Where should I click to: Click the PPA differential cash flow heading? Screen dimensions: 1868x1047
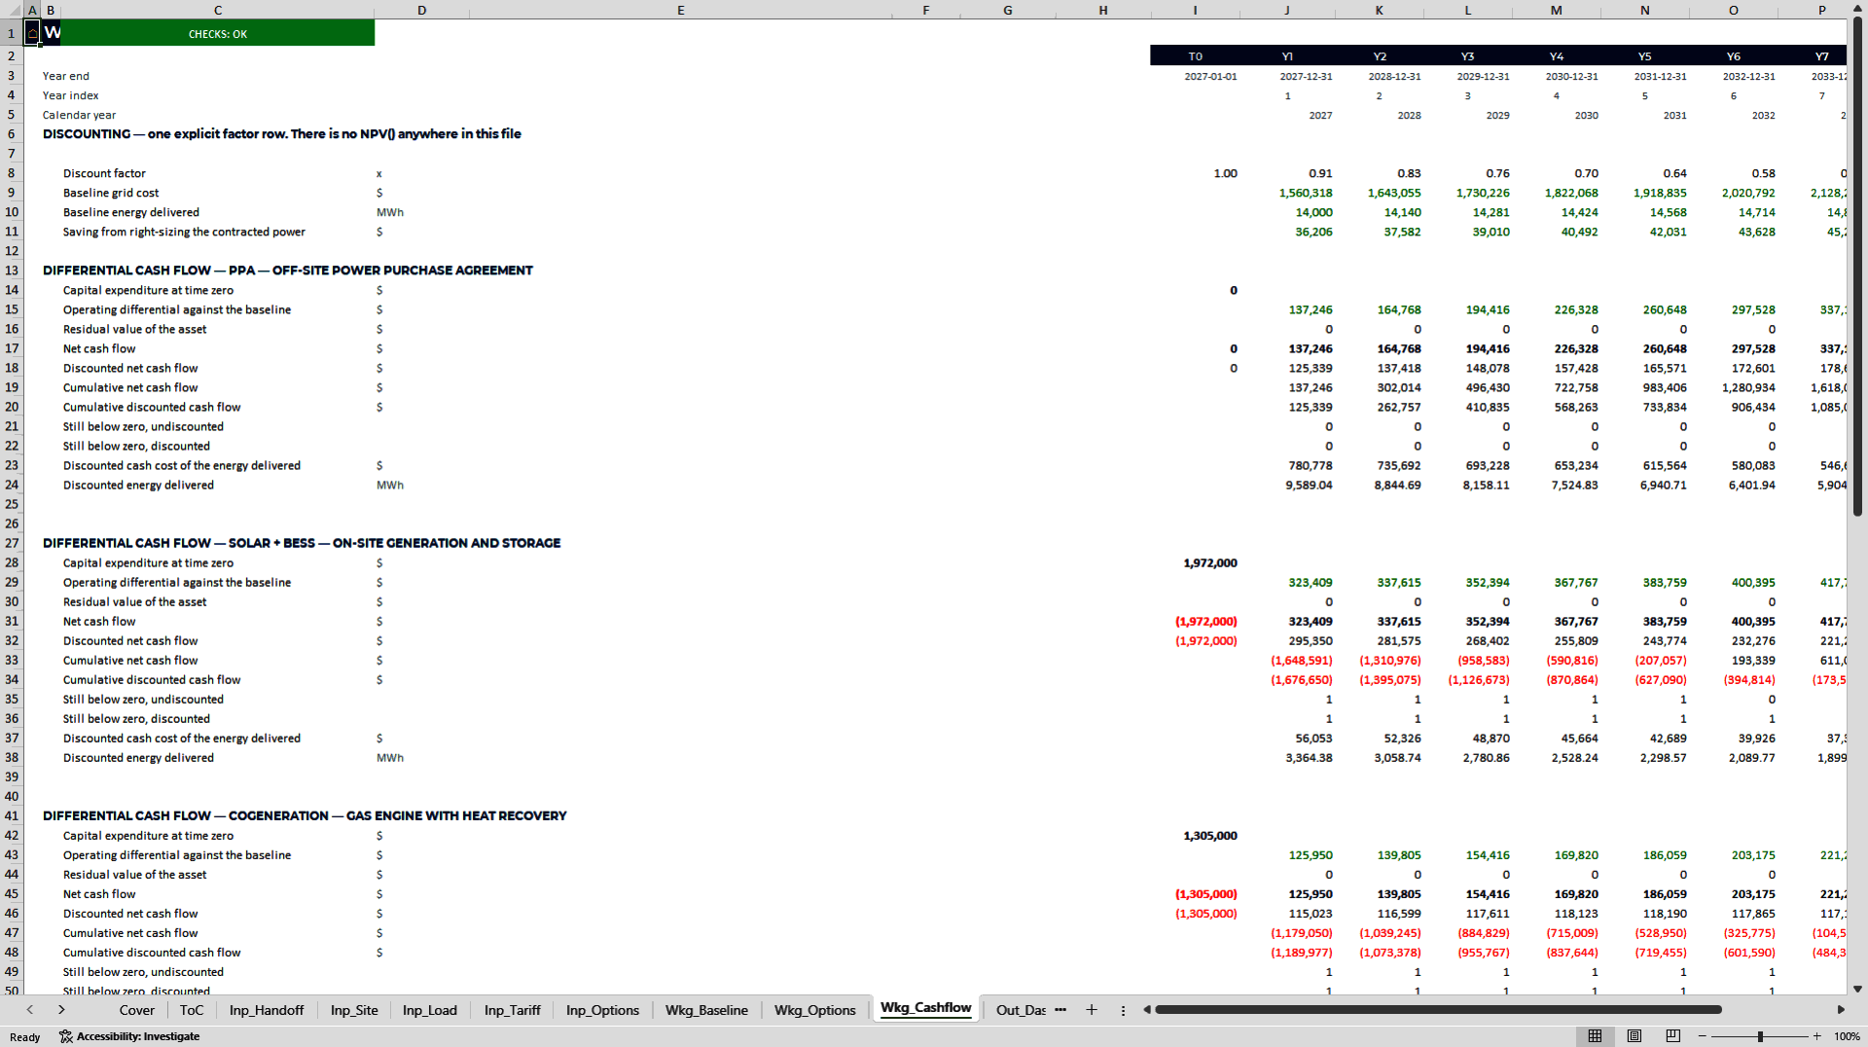287,271
